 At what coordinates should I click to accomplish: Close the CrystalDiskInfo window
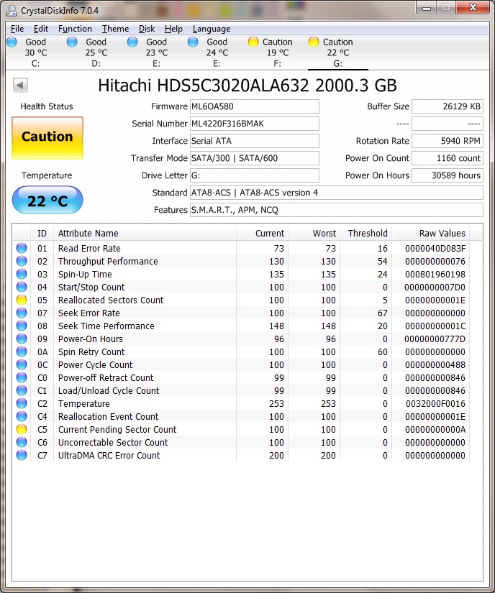(x=473, y=8)
